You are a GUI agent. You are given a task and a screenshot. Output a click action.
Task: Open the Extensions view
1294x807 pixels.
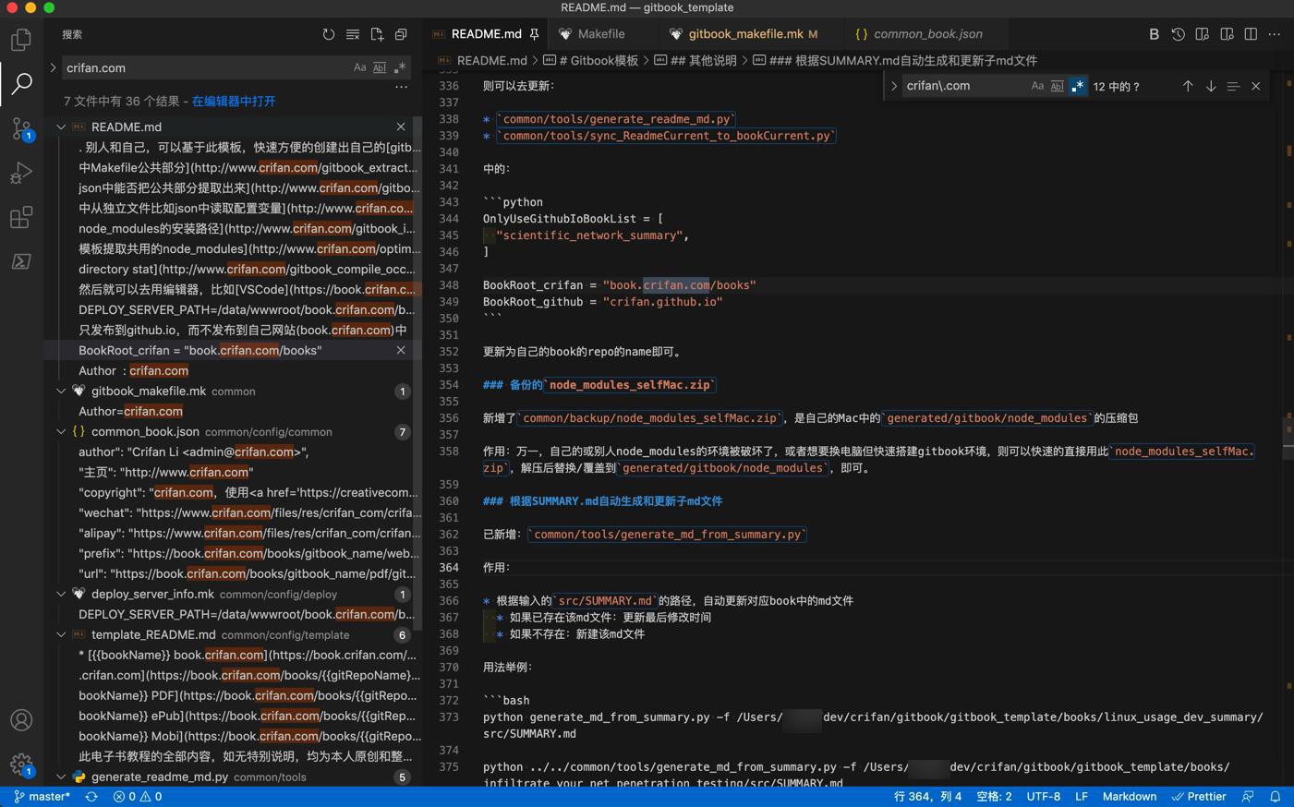tap(20, 217)
